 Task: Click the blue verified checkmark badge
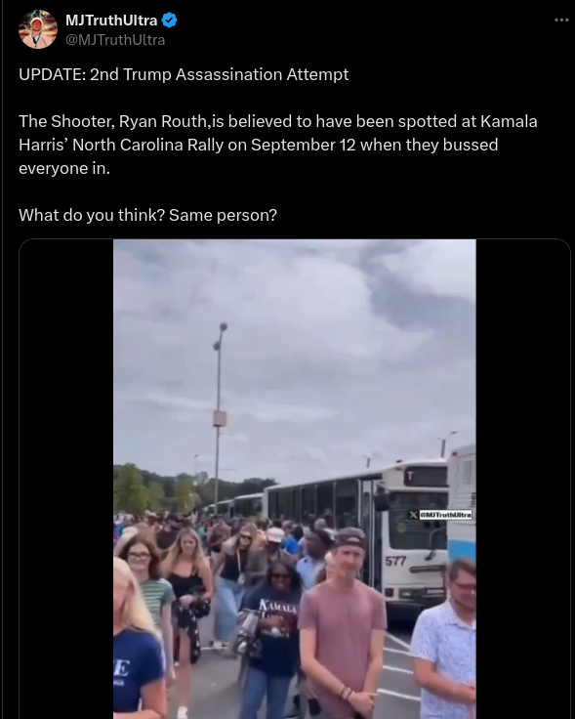tap(170, 21)
